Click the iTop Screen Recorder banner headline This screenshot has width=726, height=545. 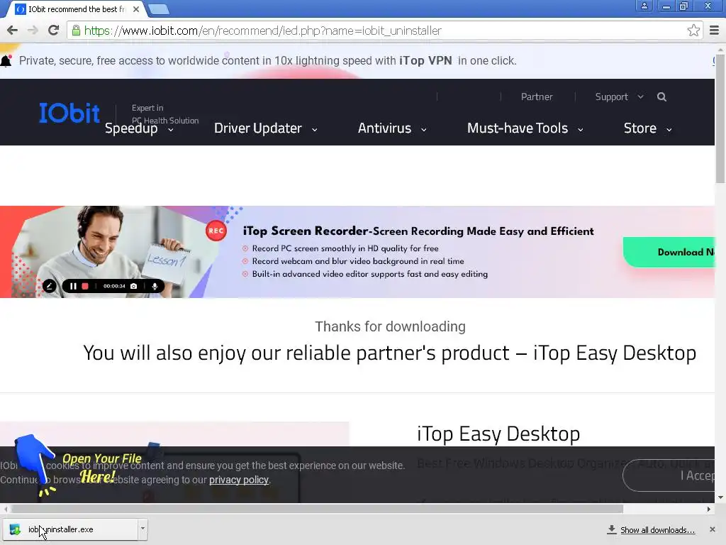pos(418,231)
